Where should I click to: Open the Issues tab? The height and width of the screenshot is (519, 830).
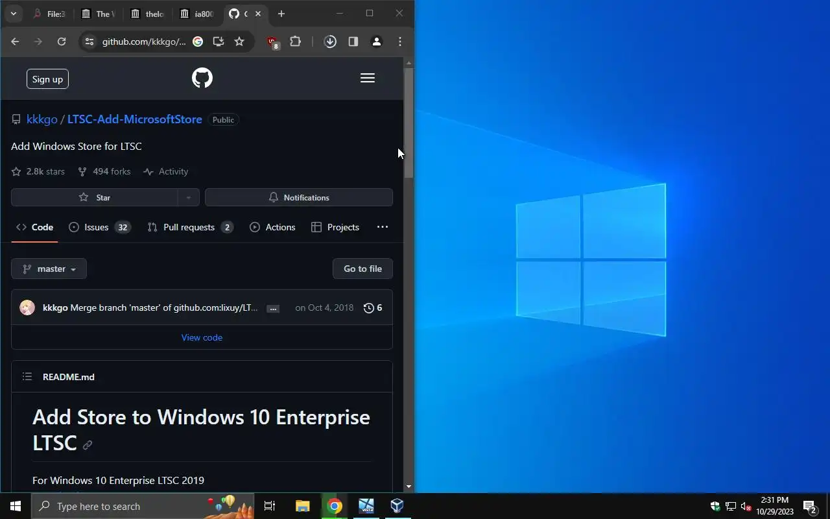(x=99, y=227)
